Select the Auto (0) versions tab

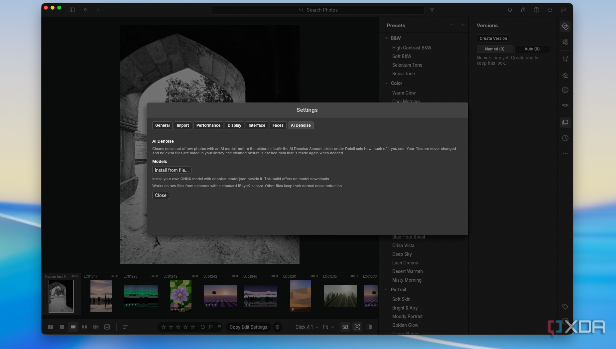pyautogui.click(x=532, y=49)
